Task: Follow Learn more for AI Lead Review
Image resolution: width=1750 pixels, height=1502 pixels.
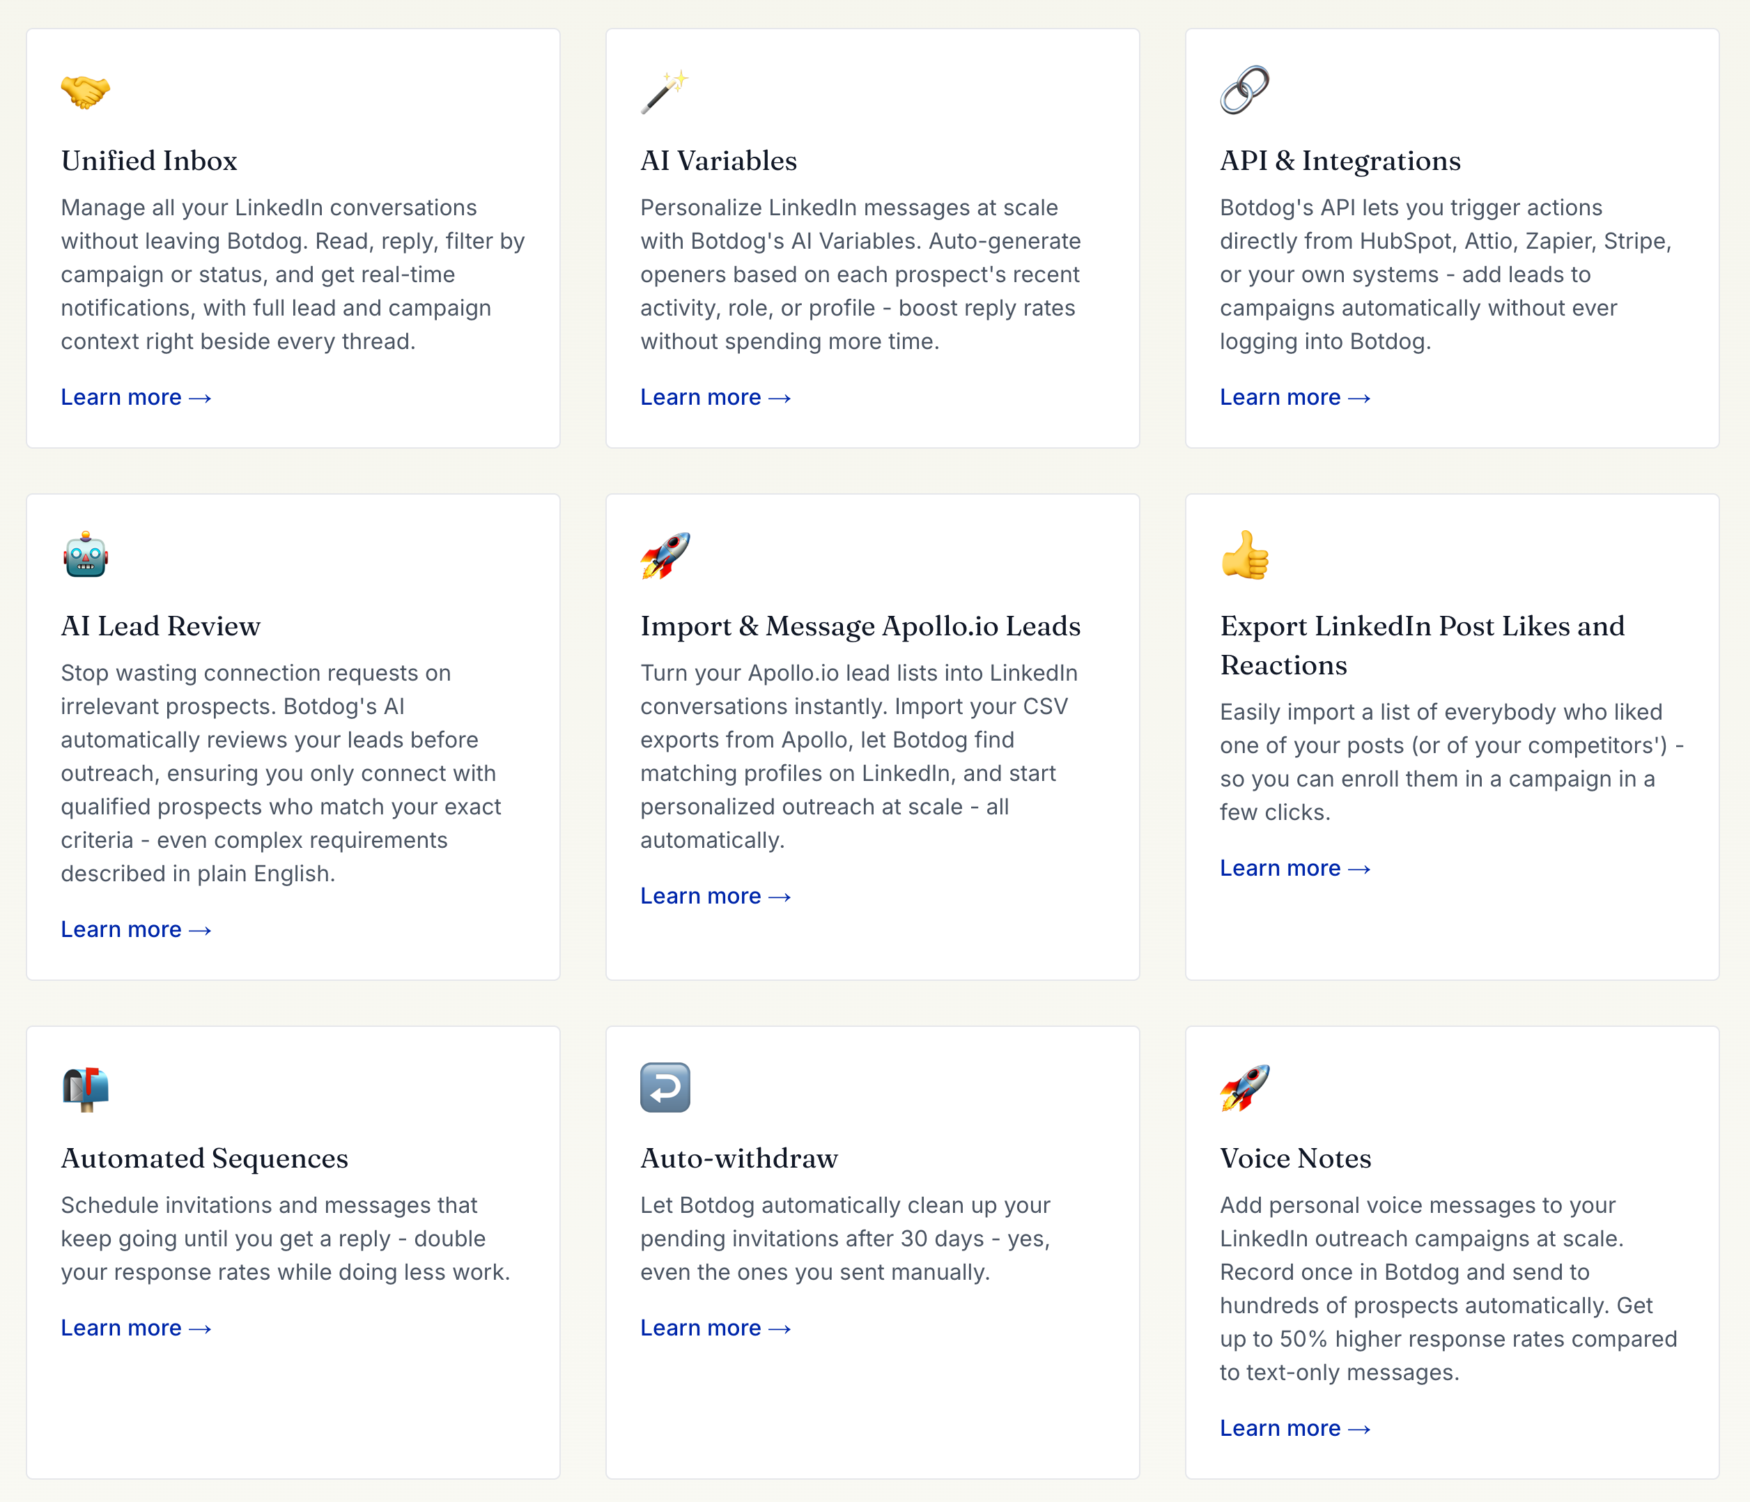Action: [136, 929]
